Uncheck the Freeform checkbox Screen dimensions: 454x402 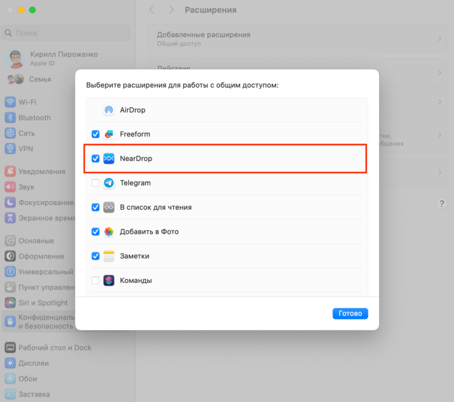tap(95, 134)
